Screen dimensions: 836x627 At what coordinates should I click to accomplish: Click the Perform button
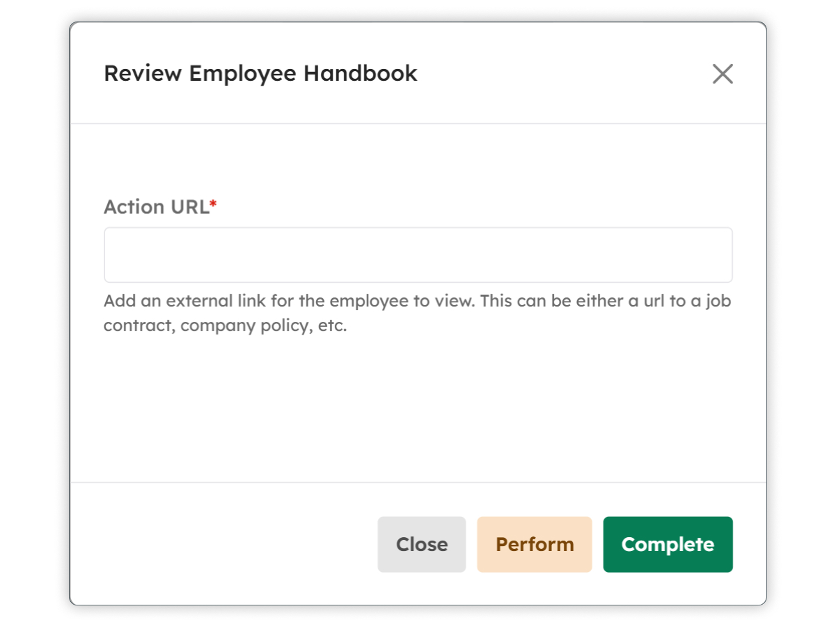pos(535,544)
